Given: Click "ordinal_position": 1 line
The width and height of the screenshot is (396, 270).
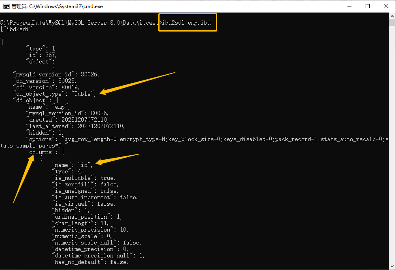Looking at the screenshot, I should [x=87, y=217].
